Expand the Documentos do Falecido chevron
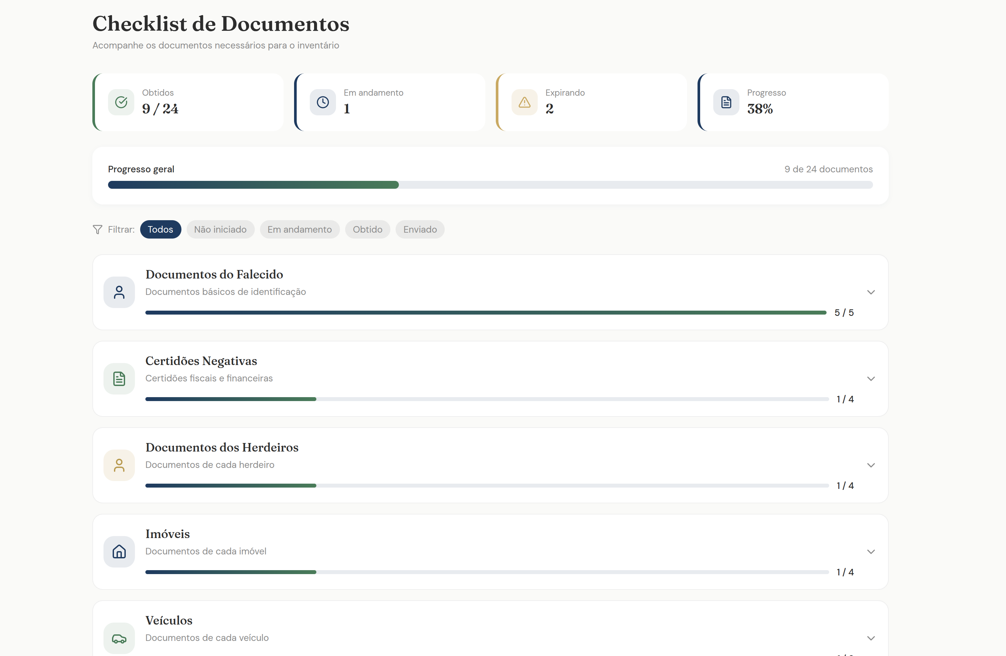 (x=871, y=292)
